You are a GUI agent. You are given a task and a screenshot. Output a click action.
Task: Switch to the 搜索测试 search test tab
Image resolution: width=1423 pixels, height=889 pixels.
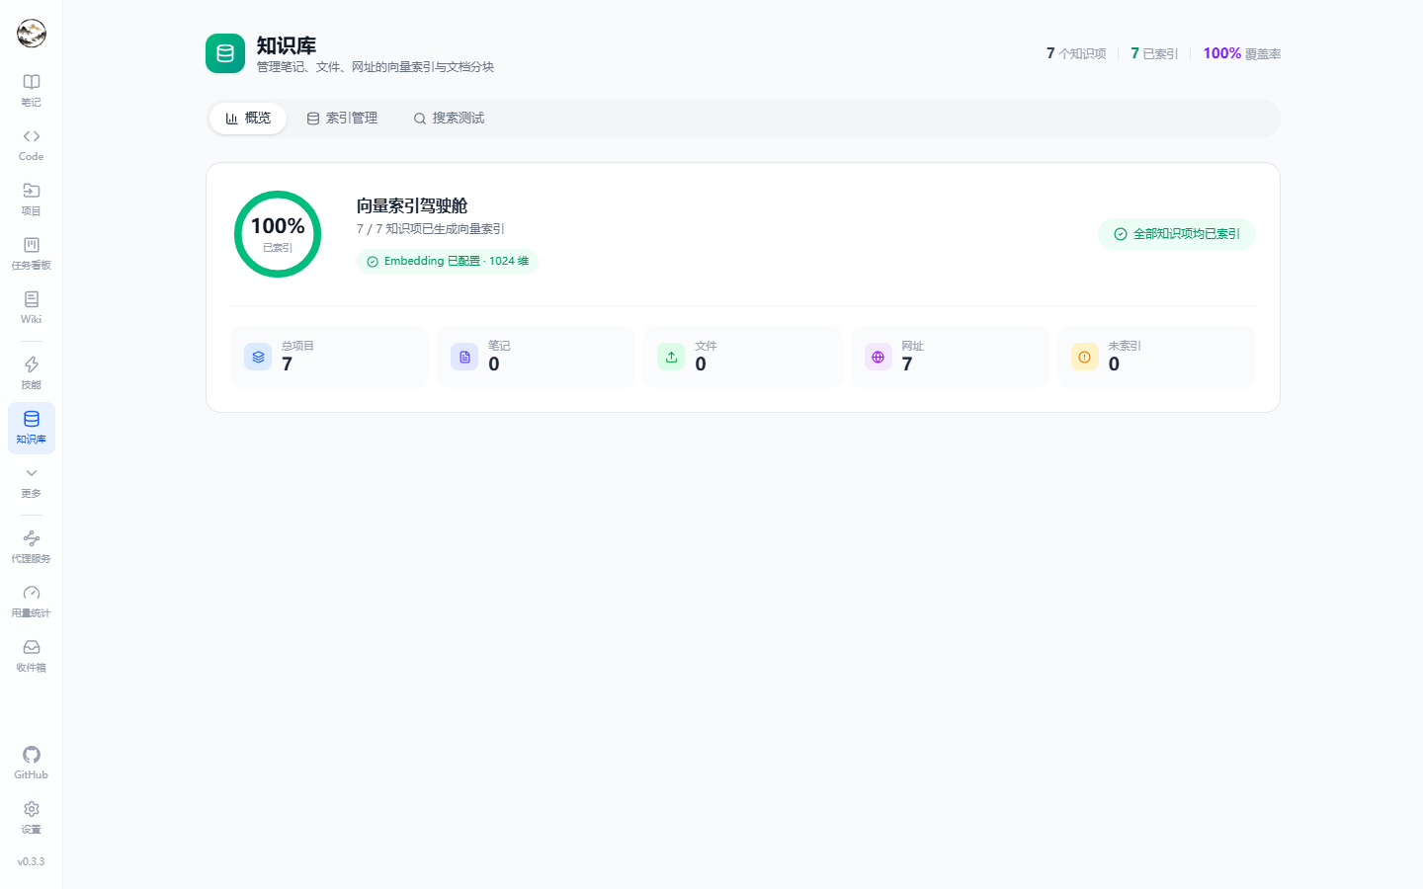point(449,119)
